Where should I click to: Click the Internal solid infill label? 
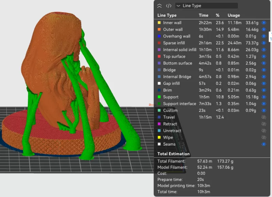point(180,50)
